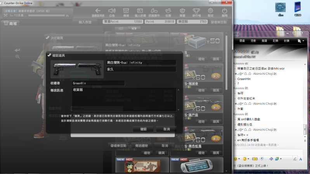The image size is (310, 174).
Task: Click the GreenHIn message in chat
Action: click(x=244, y=79)
